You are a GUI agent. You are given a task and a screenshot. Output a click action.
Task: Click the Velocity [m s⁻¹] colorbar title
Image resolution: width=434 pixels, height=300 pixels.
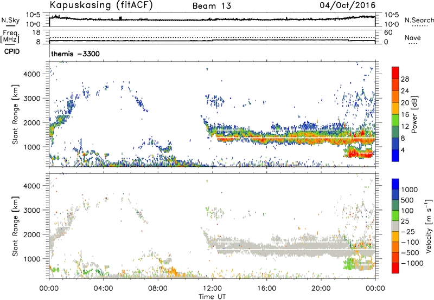[429, 226]
